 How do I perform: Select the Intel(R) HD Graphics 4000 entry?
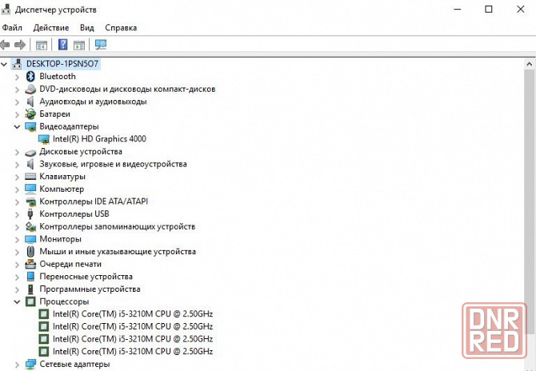[99, 139]
